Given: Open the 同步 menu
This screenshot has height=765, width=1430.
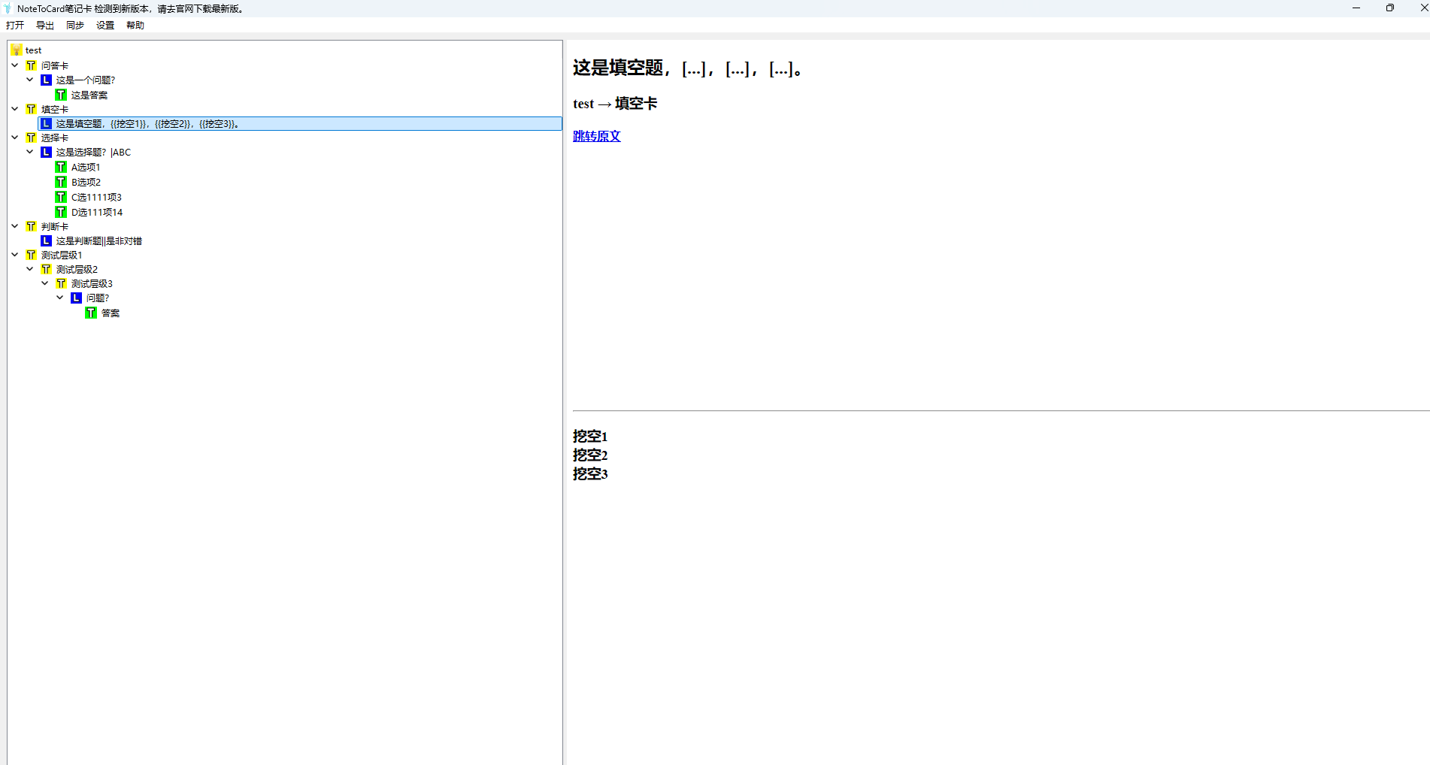Looking at the screenshot, I should tap(75, 26).
